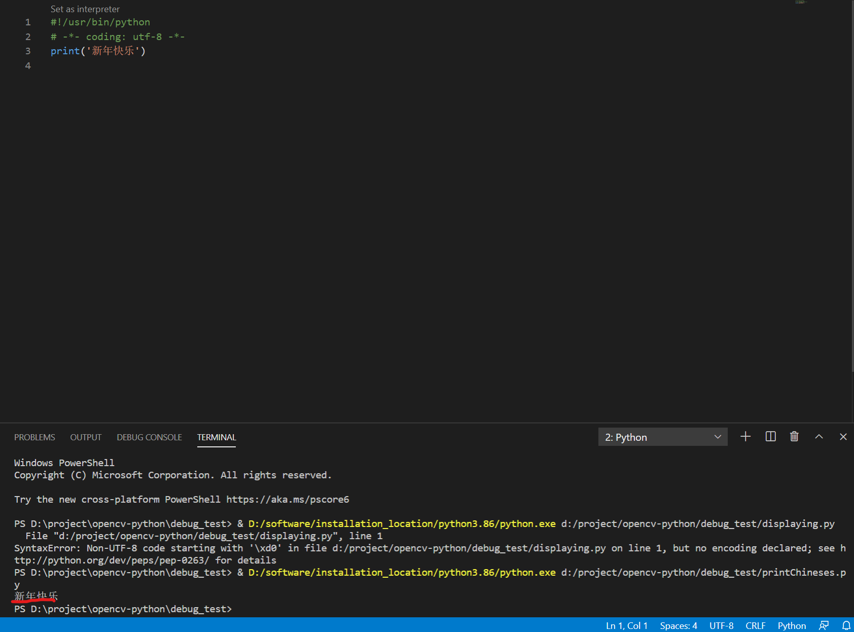
Task: Close the terminal panel
Action: tap(843, 436)
